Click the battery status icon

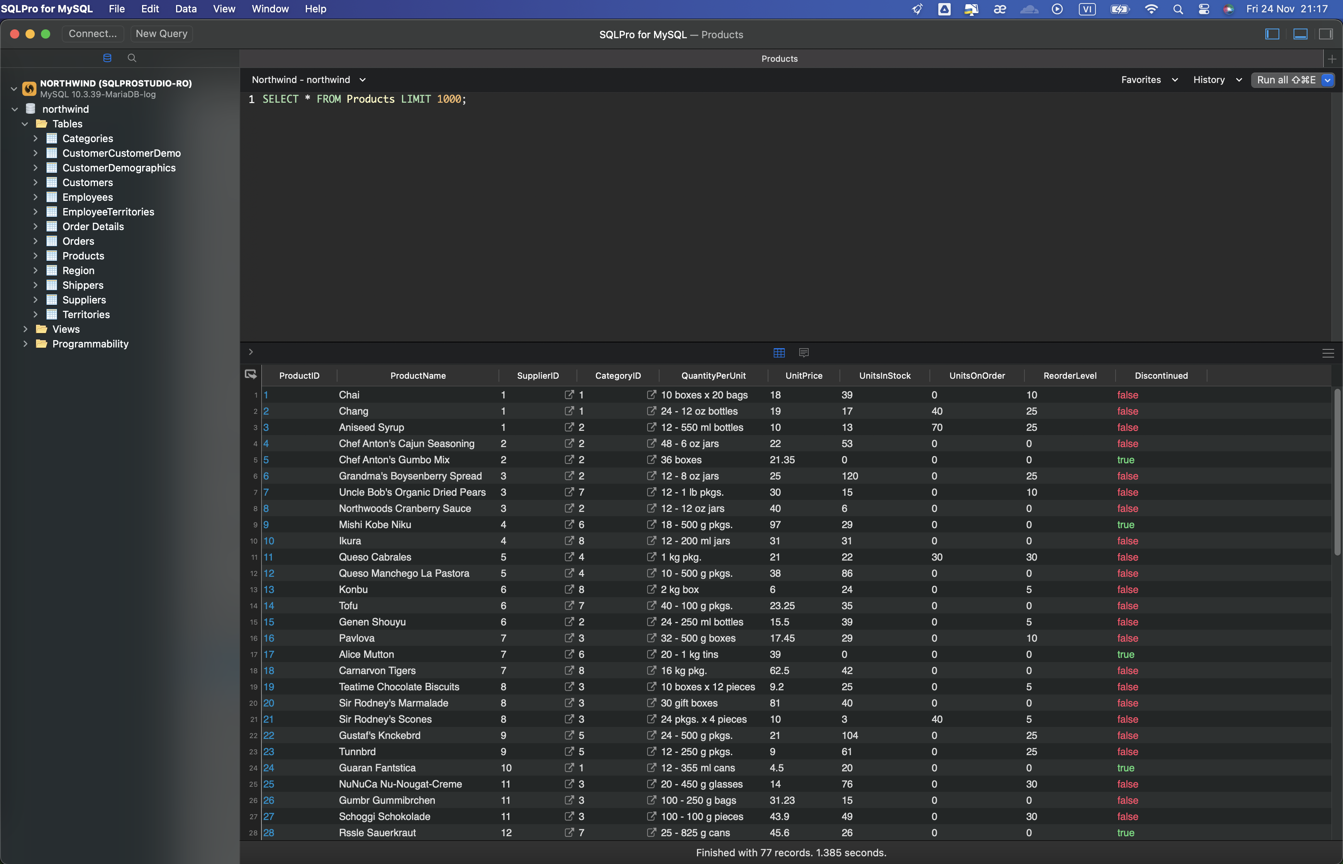click(x=1119, y=9)
